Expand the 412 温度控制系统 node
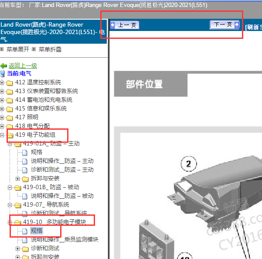Screen dimensions: 262x259 coord(2,83)
